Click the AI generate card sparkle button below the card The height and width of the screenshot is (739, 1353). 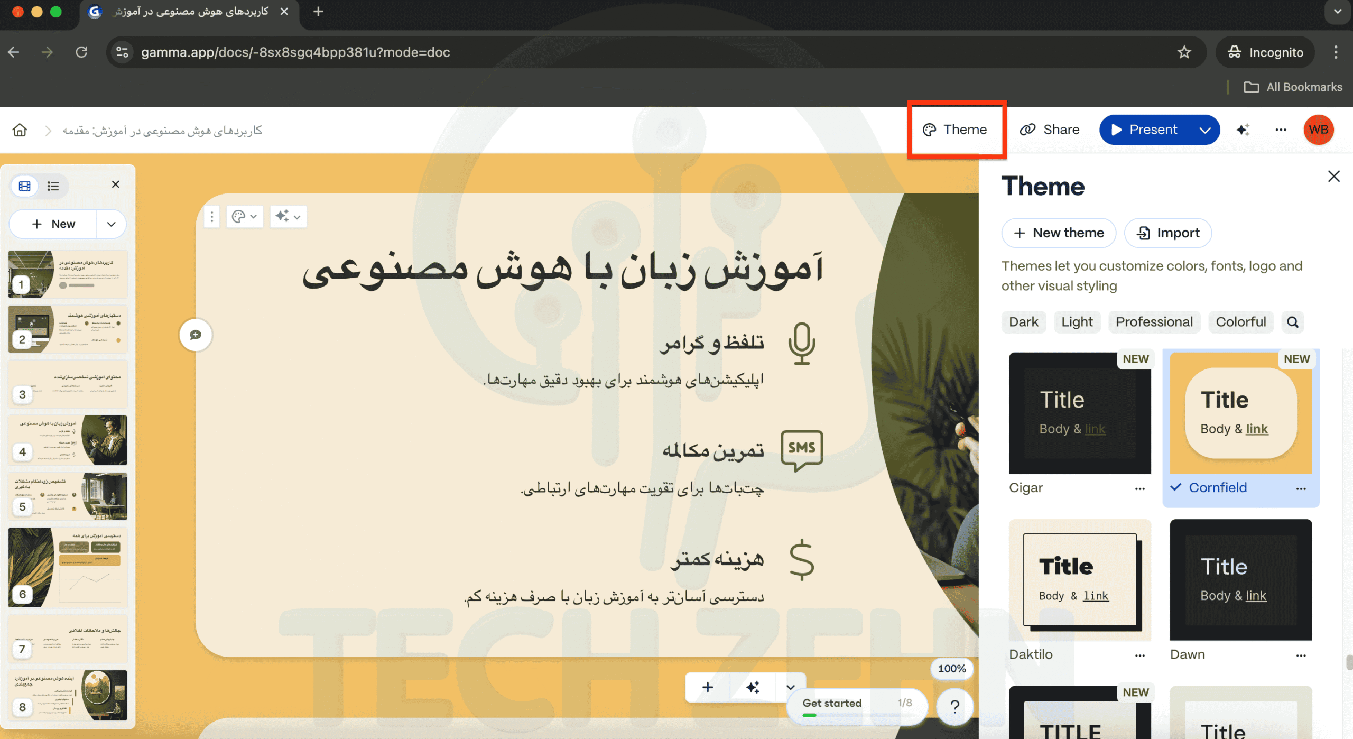753,687
